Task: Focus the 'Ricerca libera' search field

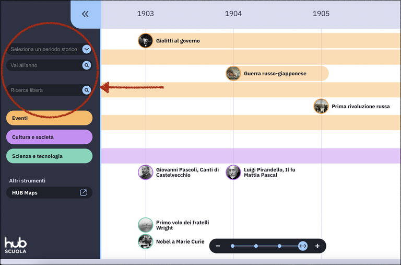Action: [44, 90]
